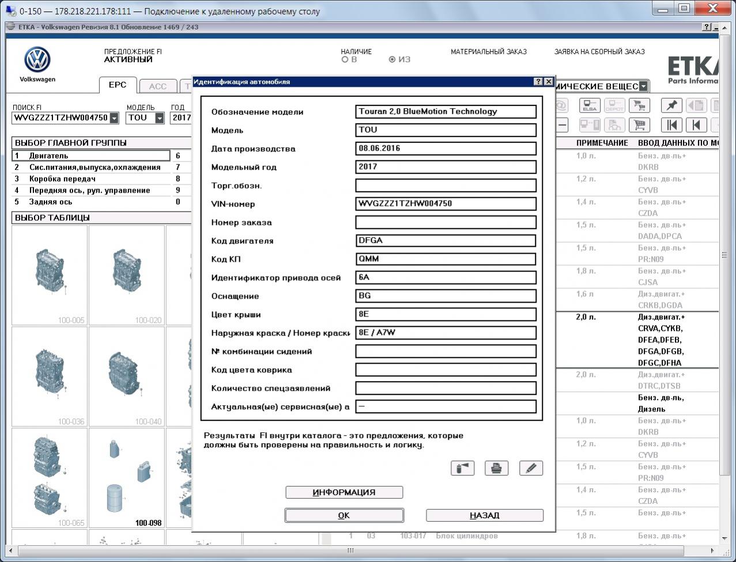
Task: Select the 'ИЗ' availability radio button
Action: [x=392, y=59]
